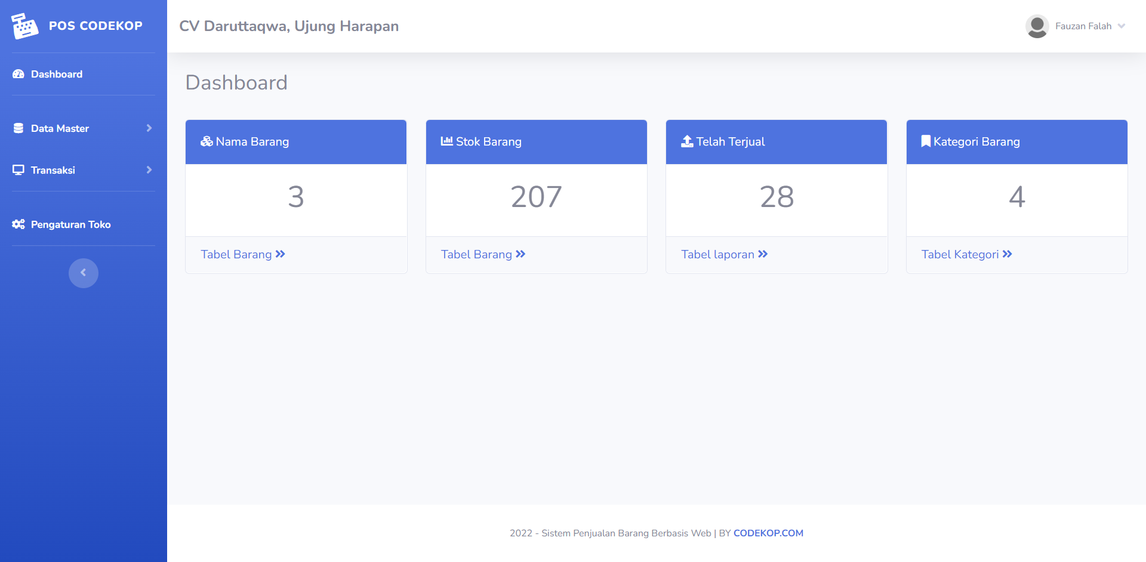The image size is (1146, 562).
Task: Collapse the sidebar with the round toggle
Action: [x=84, y=273]
